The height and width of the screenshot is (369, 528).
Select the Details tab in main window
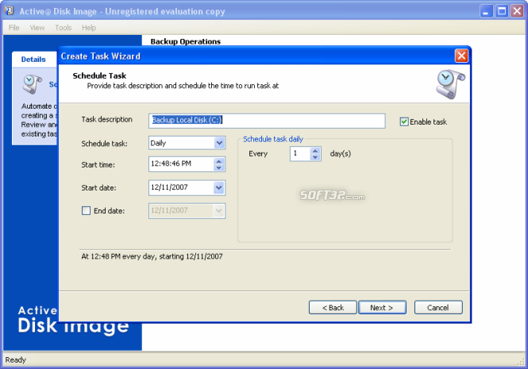click(x=33, y=60)
